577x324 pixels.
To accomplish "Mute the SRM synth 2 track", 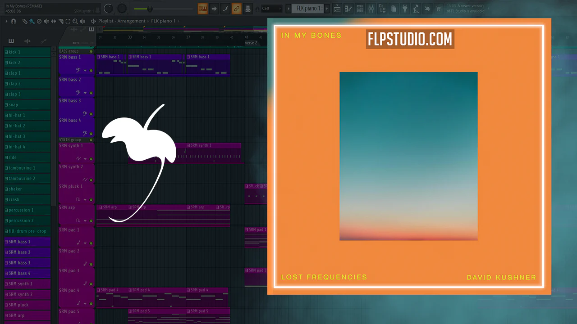I will [x=91, y=180].
